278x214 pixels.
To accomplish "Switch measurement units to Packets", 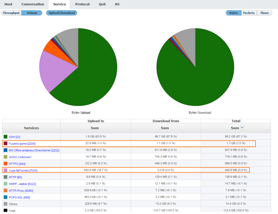I will [249, 13].
